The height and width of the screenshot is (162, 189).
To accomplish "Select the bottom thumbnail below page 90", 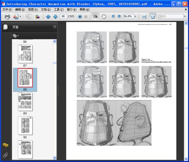I will 25,149.
